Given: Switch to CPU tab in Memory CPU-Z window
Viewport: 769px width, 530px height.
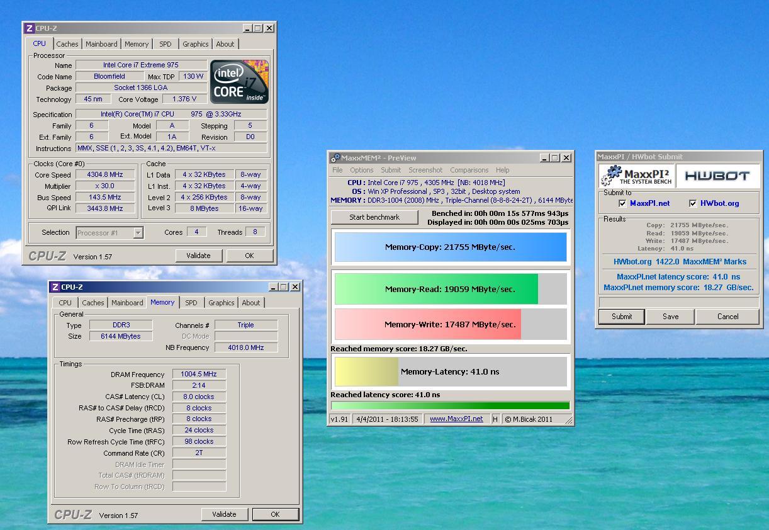Looking at the screenshot, I should coord(65,303).
